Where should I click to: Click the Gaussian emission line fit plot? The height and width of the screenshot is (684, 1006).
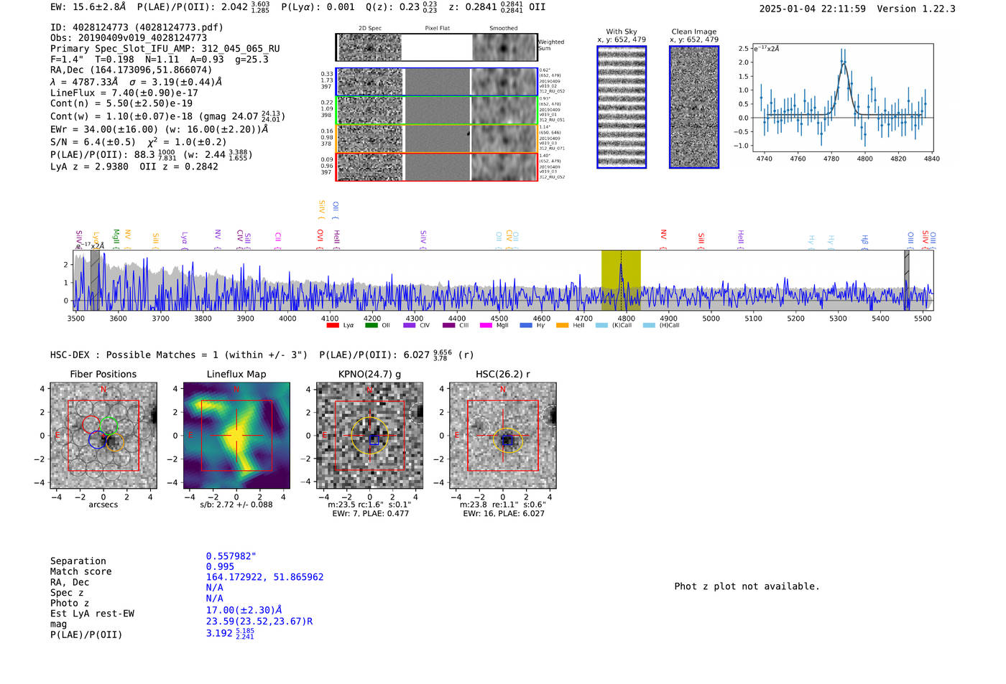click(x=843, y=97)
